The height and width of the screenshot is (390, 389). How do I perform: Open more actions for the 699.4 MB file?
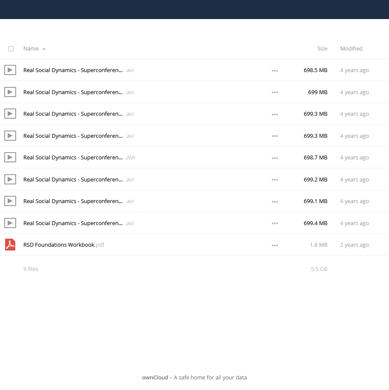pos(275,223)
